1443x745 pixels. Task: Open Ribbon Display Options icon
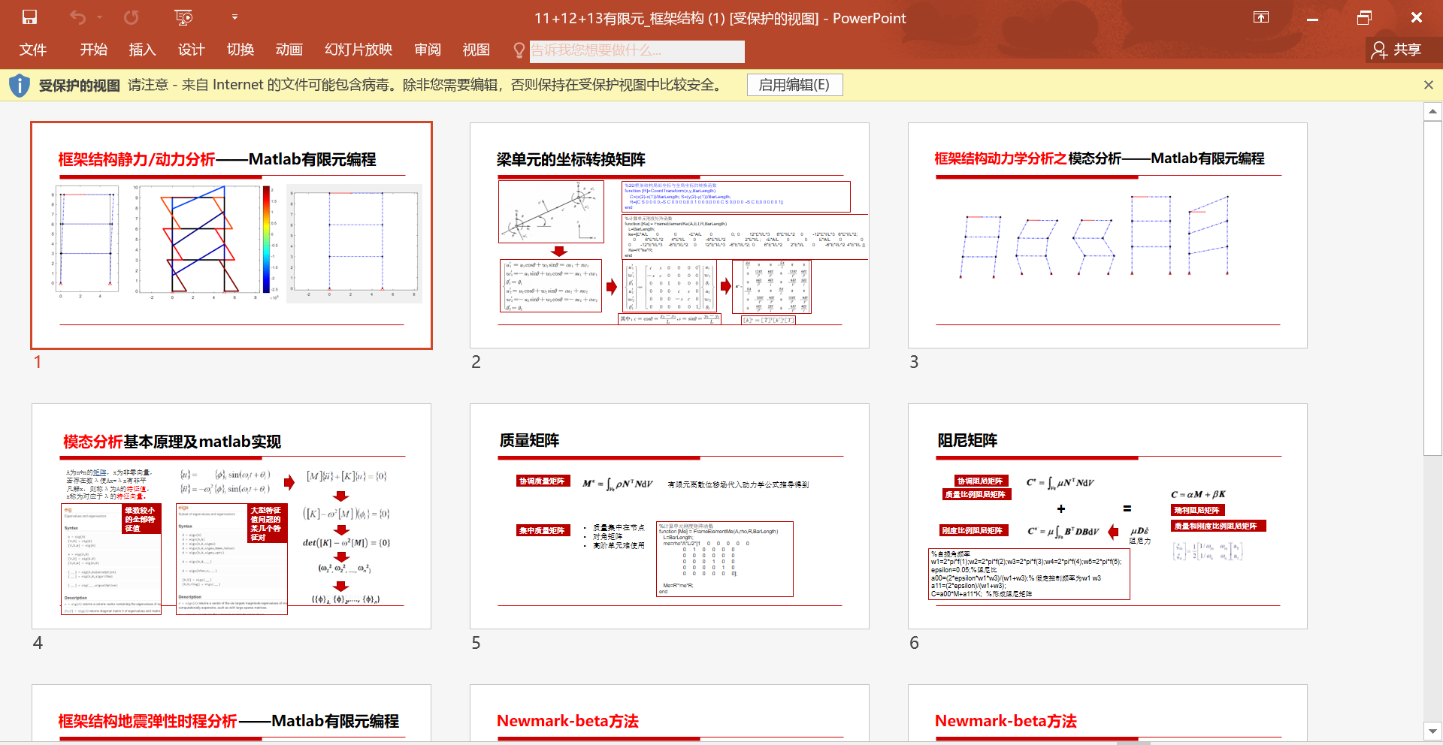[1261, 17]
